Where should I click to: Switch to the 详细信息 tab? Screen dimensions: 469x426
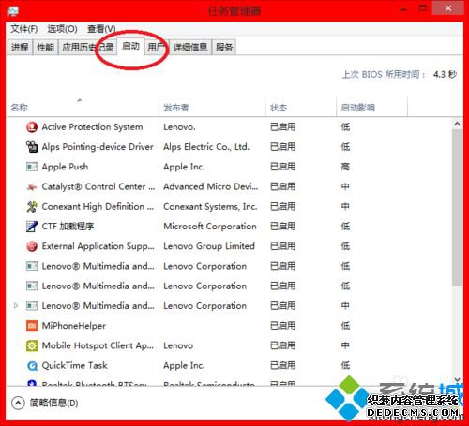point(190,48)
